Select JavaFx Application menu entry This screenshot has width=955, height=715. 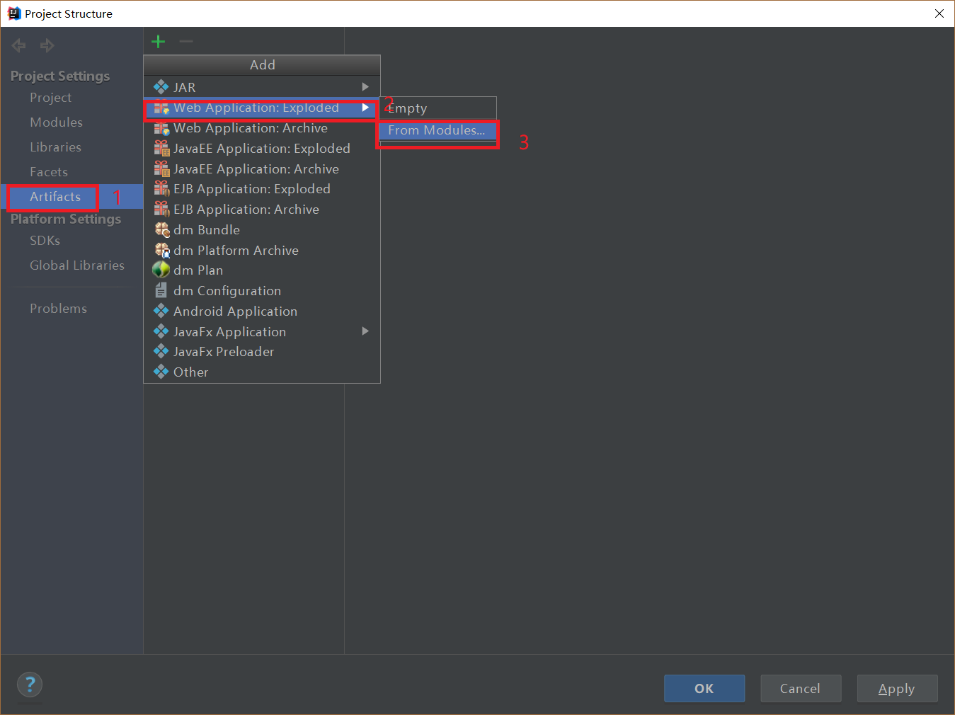(x=262, y=332)
